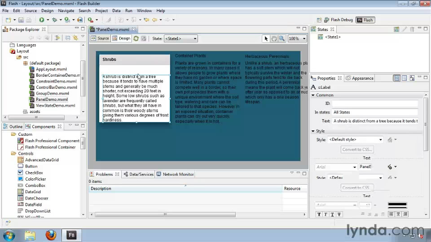Refresh the design view
The image size is (431, 242).
(136, 39)
